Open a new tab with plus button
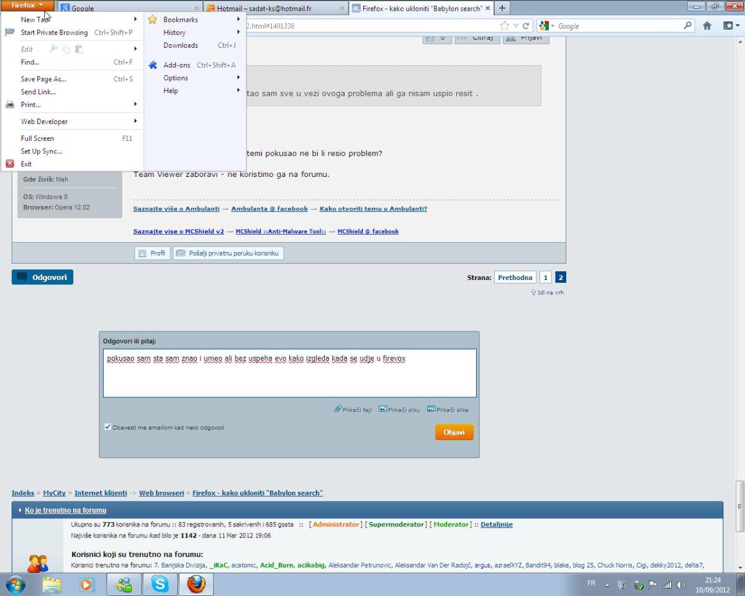 [502, 9]
